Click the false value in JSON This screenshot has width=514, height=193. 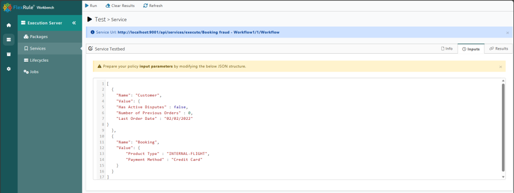pos(180,107)
